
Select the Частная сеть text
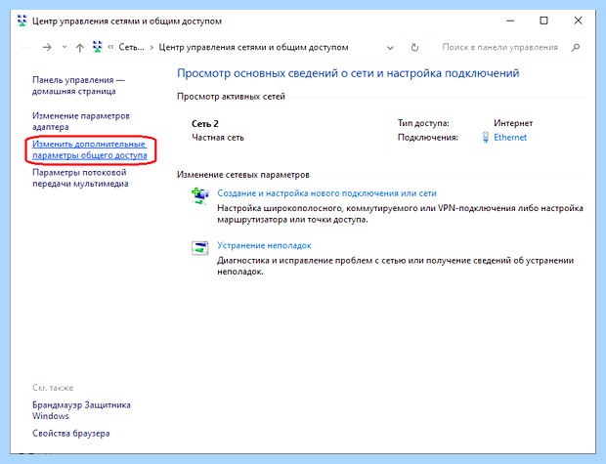pyautogui.click(x=218, y=138)
